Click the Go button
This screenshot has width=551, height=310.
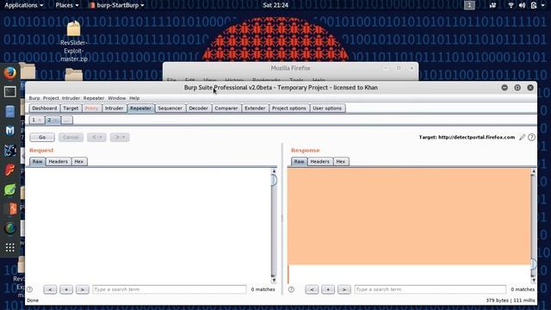click(x=42, y=137)
